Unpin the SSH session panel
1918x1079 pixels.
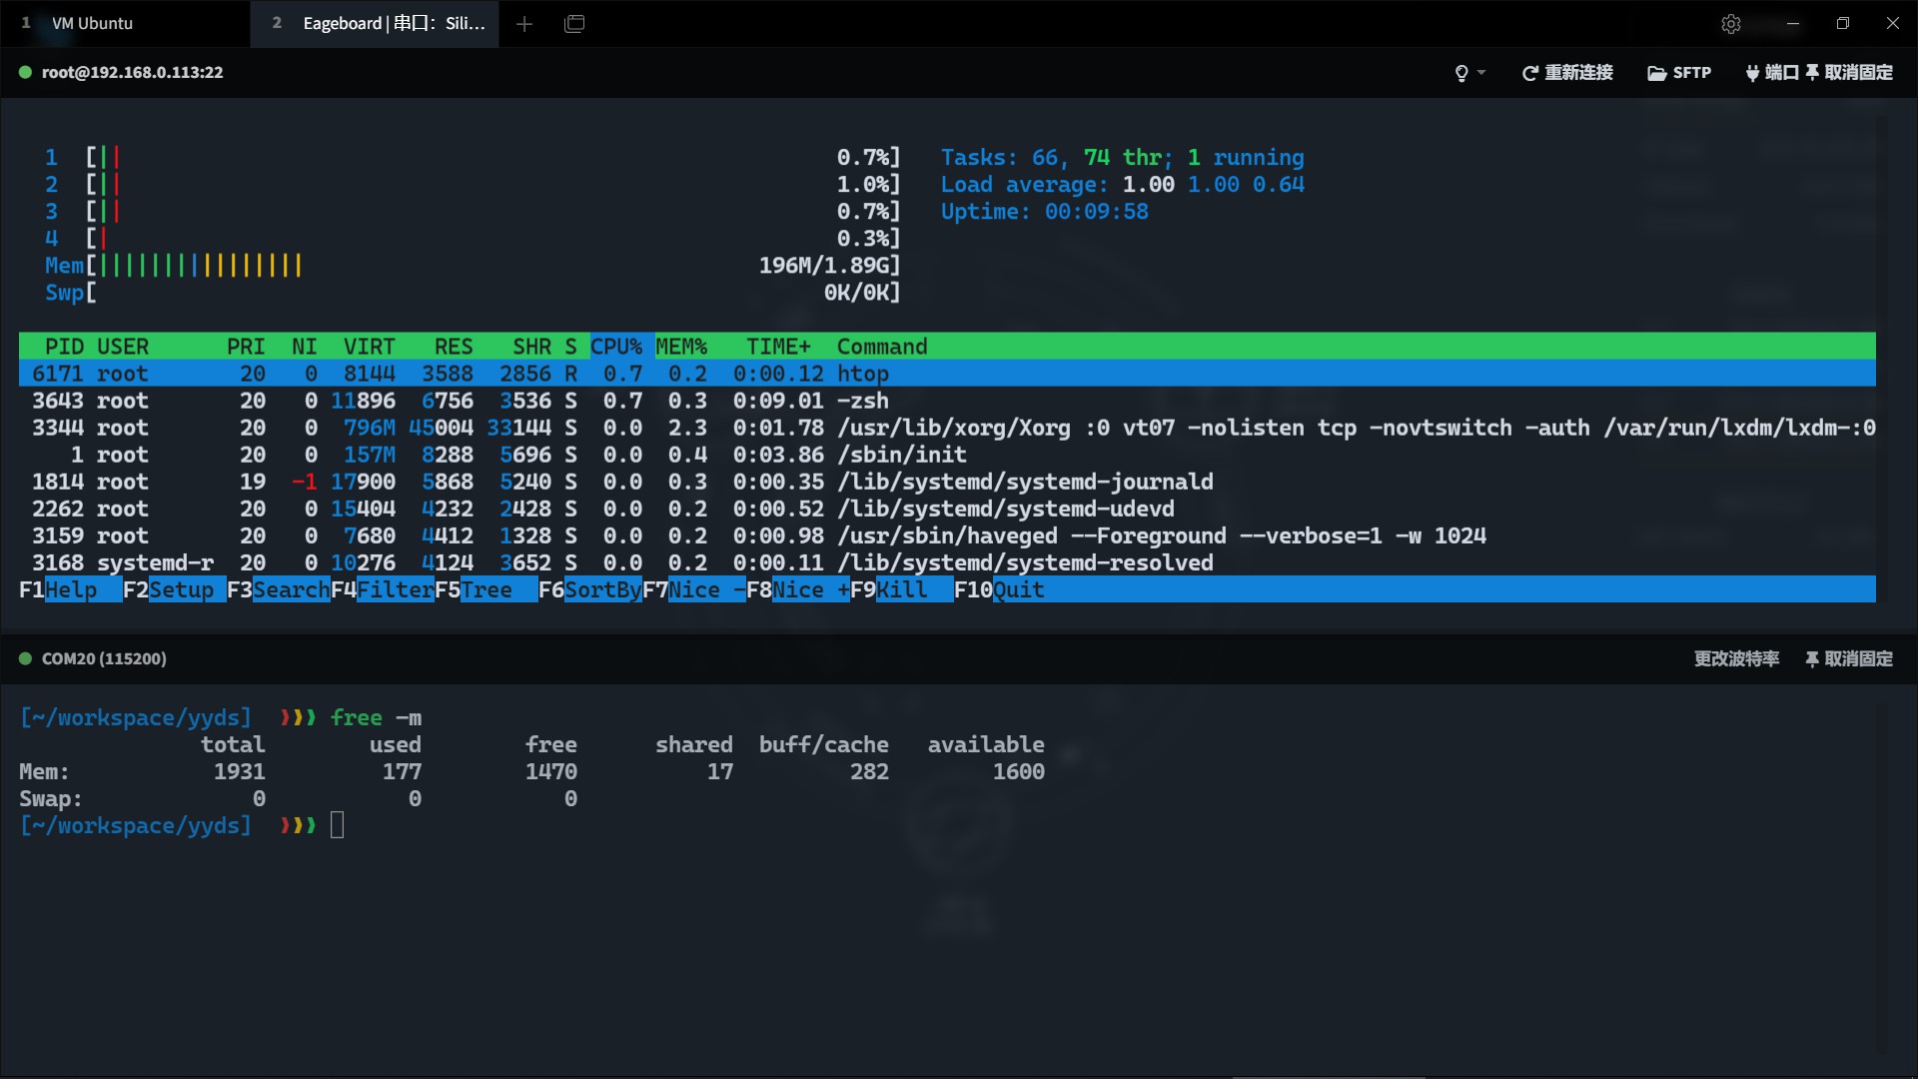1848,73
